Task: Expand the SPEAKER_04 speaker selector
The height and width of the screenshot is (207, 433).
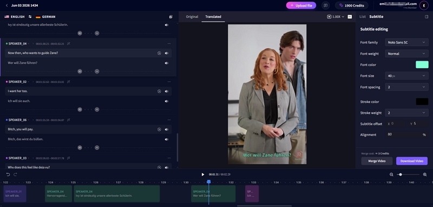Action: tap(28, 44)
